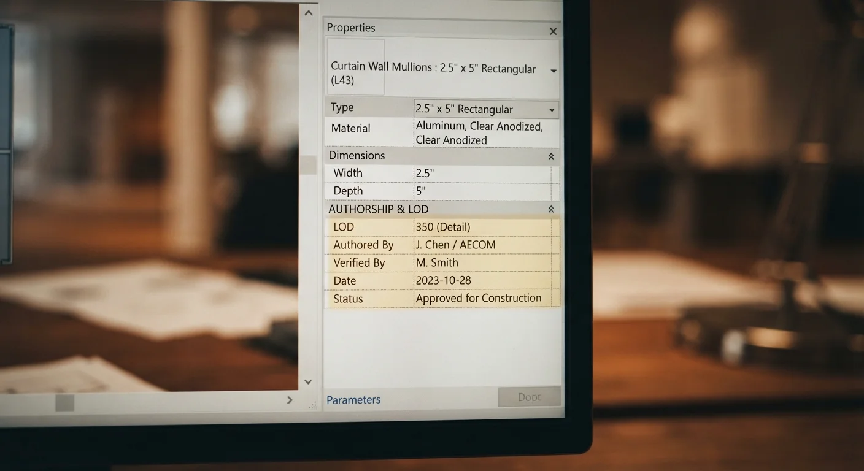Click the greyed button beside the Parameters link

(530, 397)
